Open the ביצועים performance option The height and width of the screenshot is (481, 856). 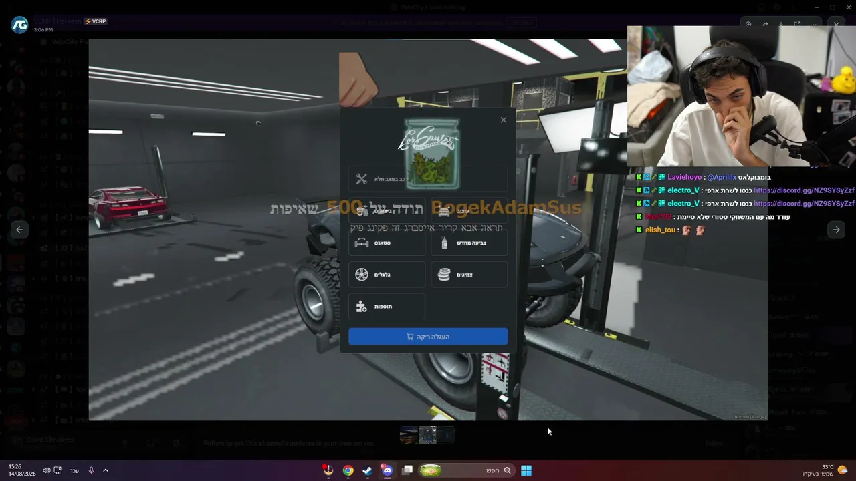(387, 211)
